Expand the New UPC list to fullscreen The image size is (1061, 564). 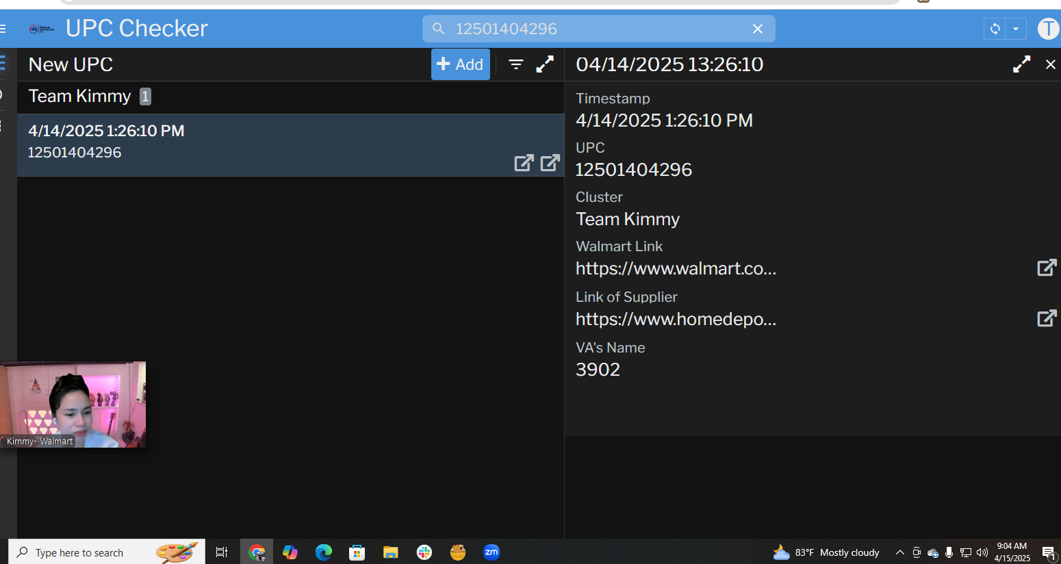(545, 64)
